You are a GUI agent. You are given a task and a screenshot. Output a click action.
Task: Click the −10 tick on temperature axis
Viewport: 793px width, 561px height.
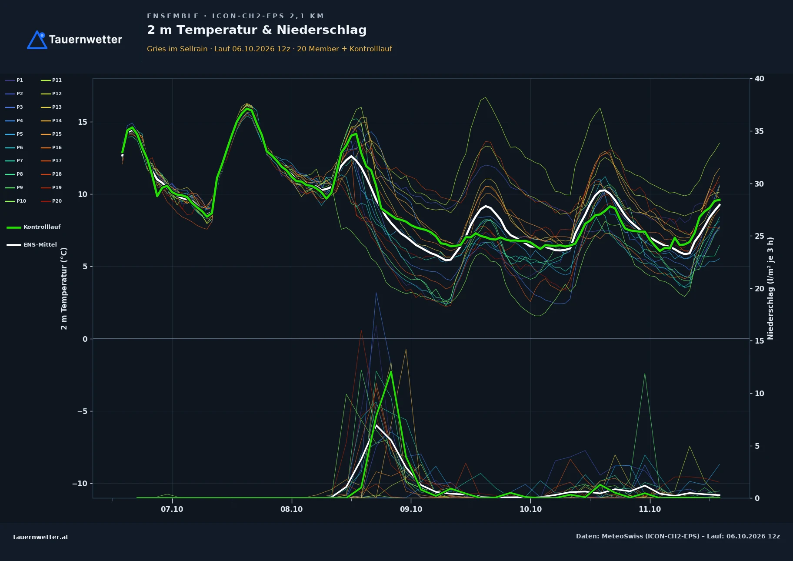click(x=80, y=484)
